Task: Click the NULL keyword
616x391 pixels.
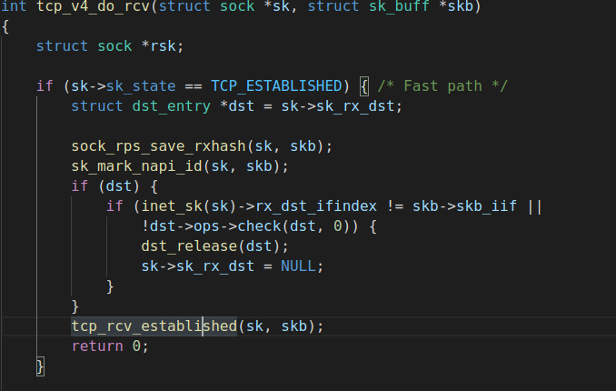Action: [x=298, y=266]
